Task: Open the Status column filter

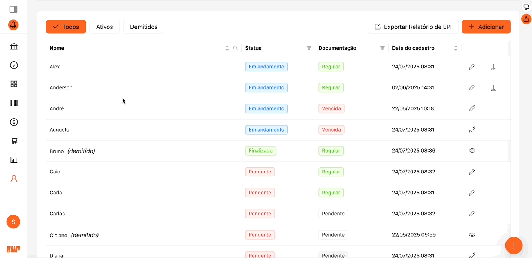Action: (309, 48)
